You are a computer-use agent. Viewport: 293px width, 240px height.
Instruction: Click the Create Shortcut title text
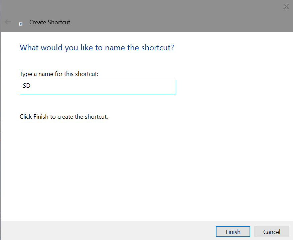coord(50,22)
